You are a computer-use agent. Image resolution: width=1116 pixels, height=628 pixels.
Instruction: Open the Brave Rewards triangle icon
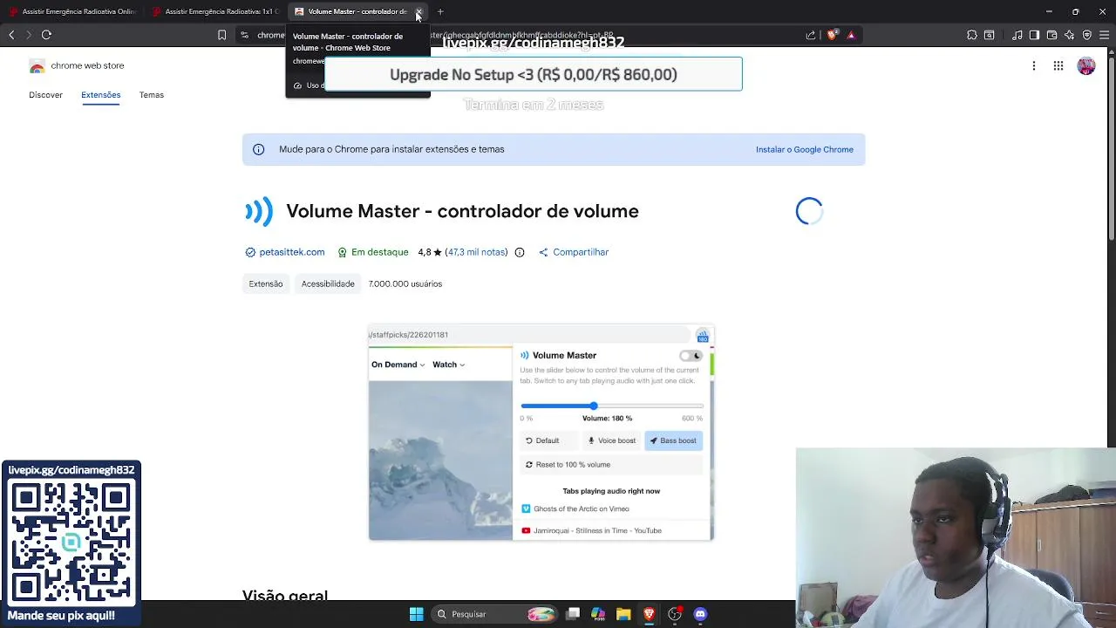pos(851,35)
